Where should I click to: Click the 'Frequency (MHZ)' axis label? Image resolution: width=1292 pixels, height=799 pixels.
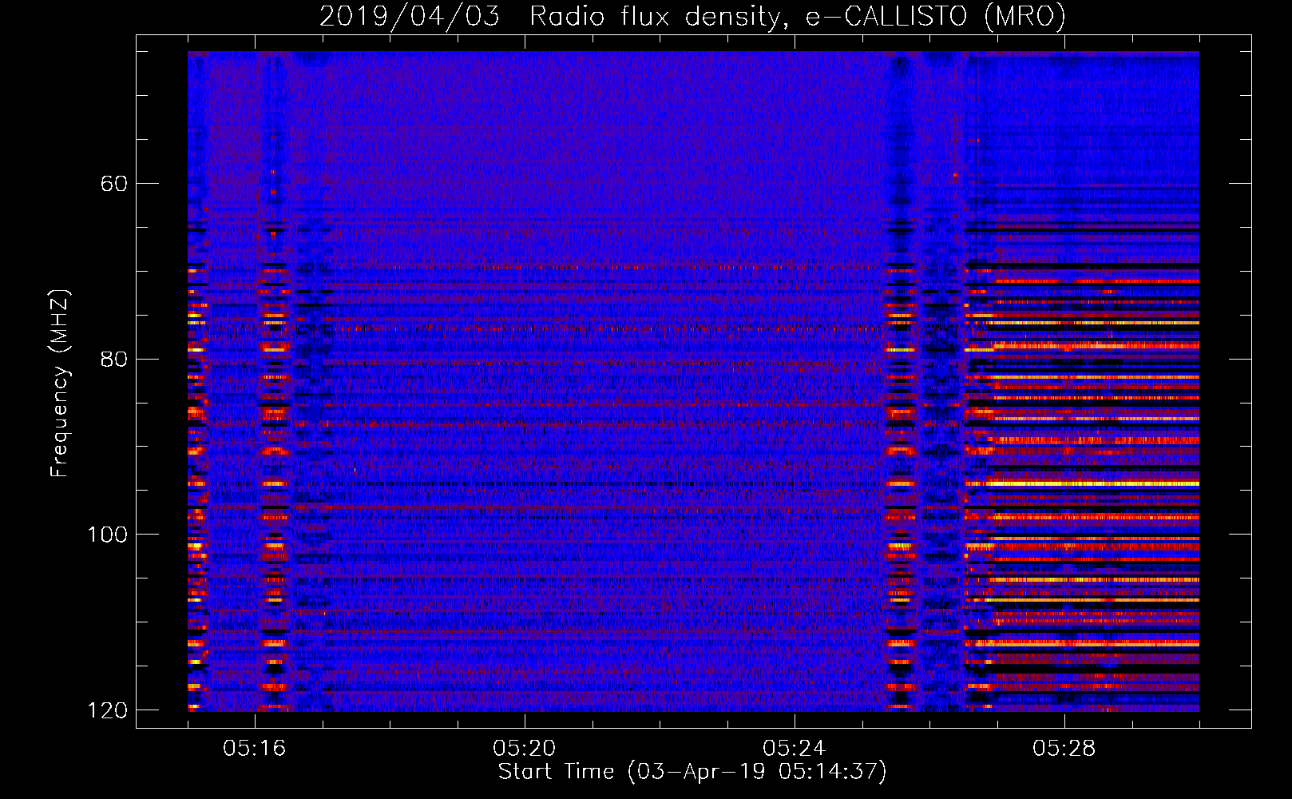tap(60, 383)
